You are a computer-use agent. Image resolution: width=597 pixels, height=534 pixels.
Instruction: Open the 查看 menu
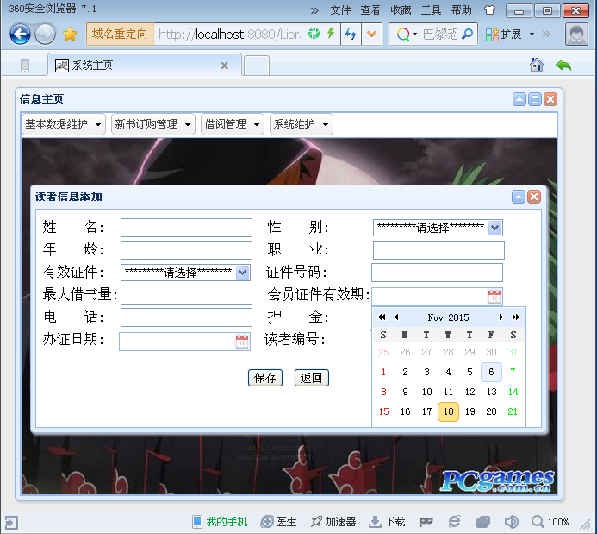370,10
